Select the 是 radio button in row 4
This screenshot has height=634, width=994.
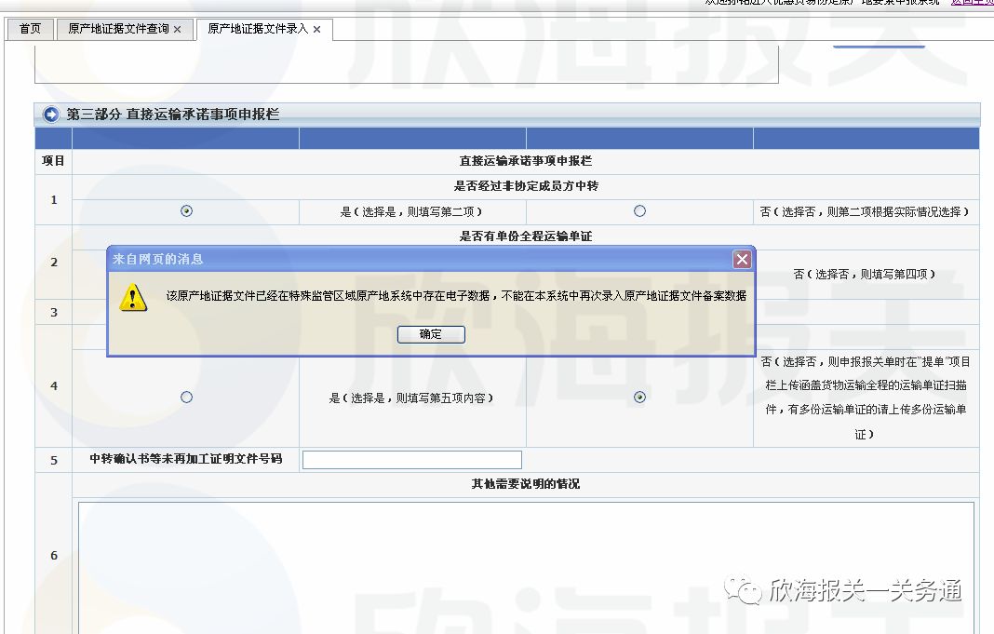coord(186,398)
